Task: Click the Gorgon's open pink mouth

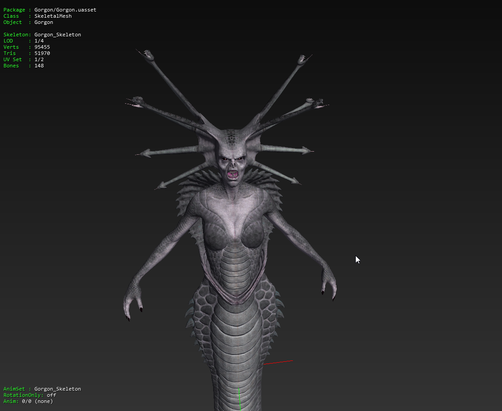Action: click(x=232, y=174)
